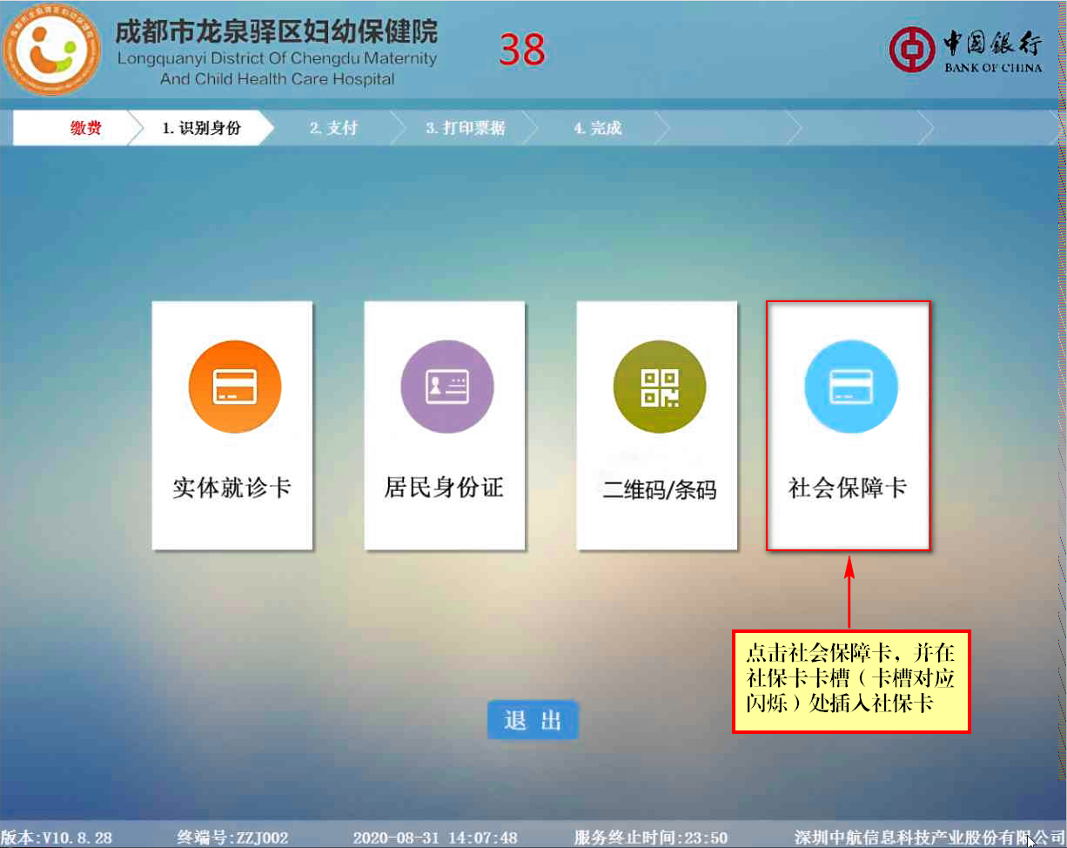Select the 缴费 step in the progress bar

[85, 128]
